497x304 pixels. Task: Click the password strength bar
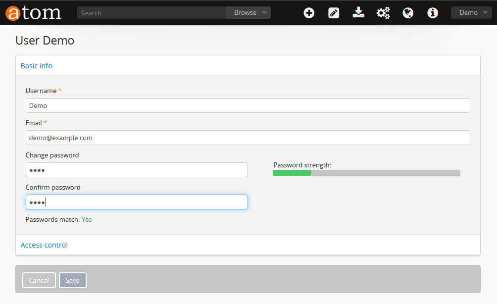click(366, 173)
